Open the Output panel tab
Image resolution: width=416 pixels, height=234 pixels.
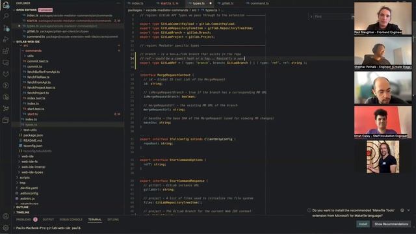[x=48, y=220]
